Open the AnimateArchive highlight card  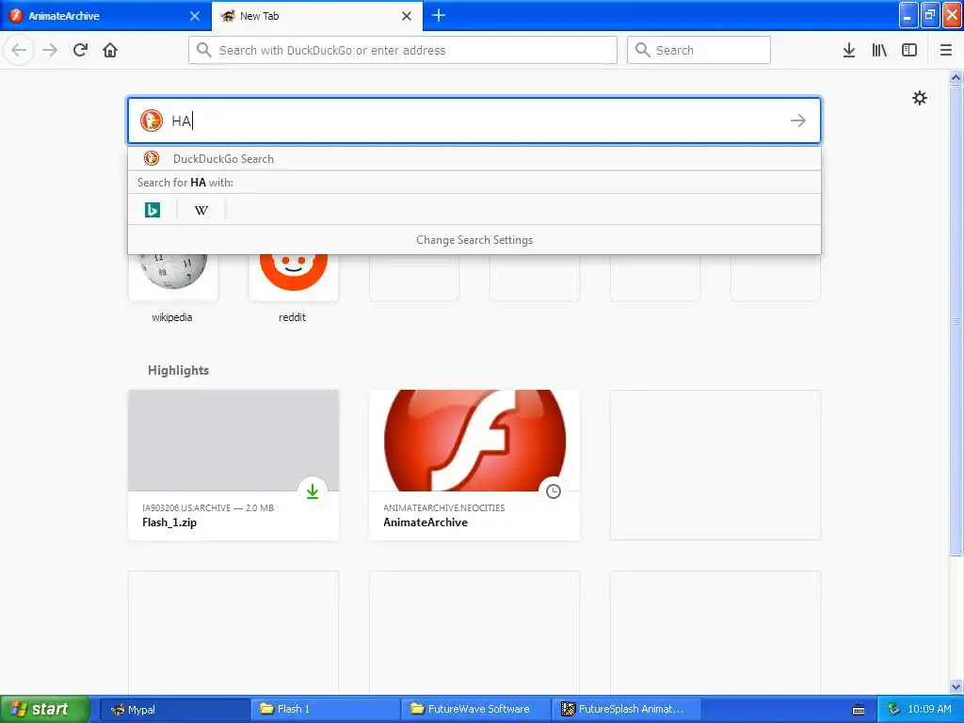(474, 465)
